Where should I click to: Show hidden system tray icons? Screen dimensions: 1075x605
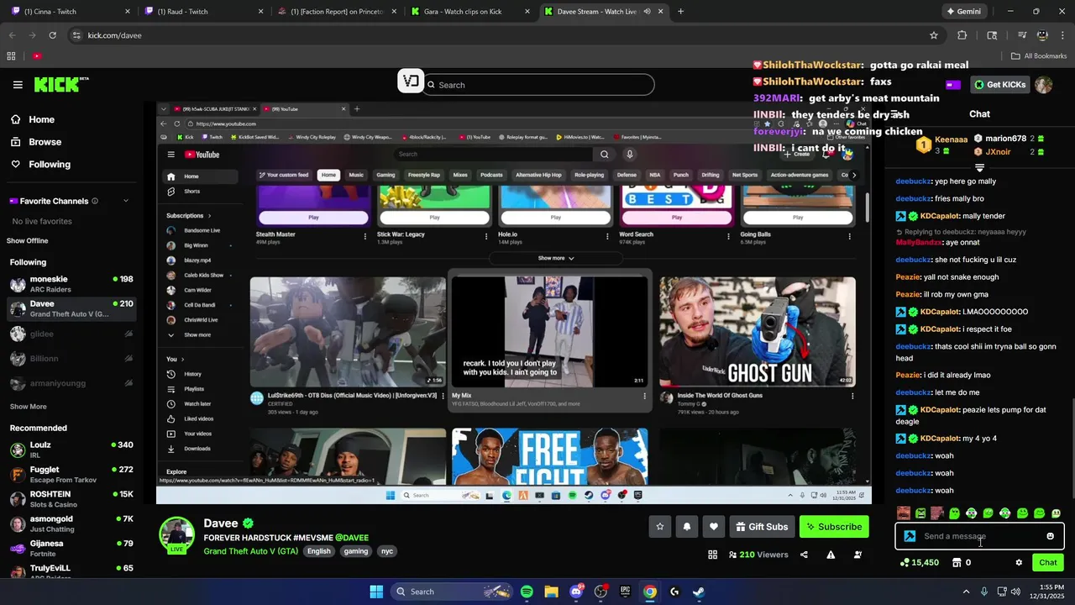tap(966, 592)
